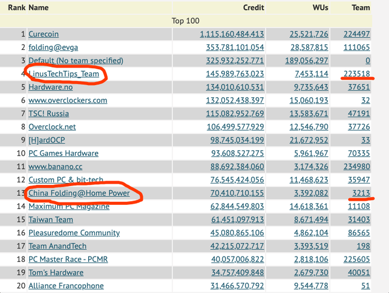Click the Top 100 section heading
389x293 pixels.
pyautogui.click(x=185, y=21)
